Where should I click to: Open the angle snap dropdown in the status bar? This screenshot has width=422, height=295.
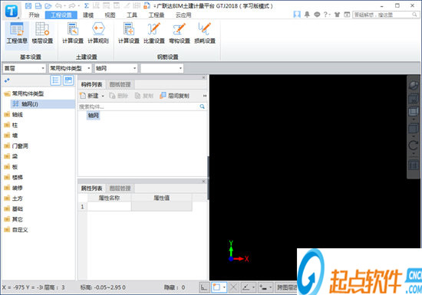pyautogui.click(x=253, y=287)
